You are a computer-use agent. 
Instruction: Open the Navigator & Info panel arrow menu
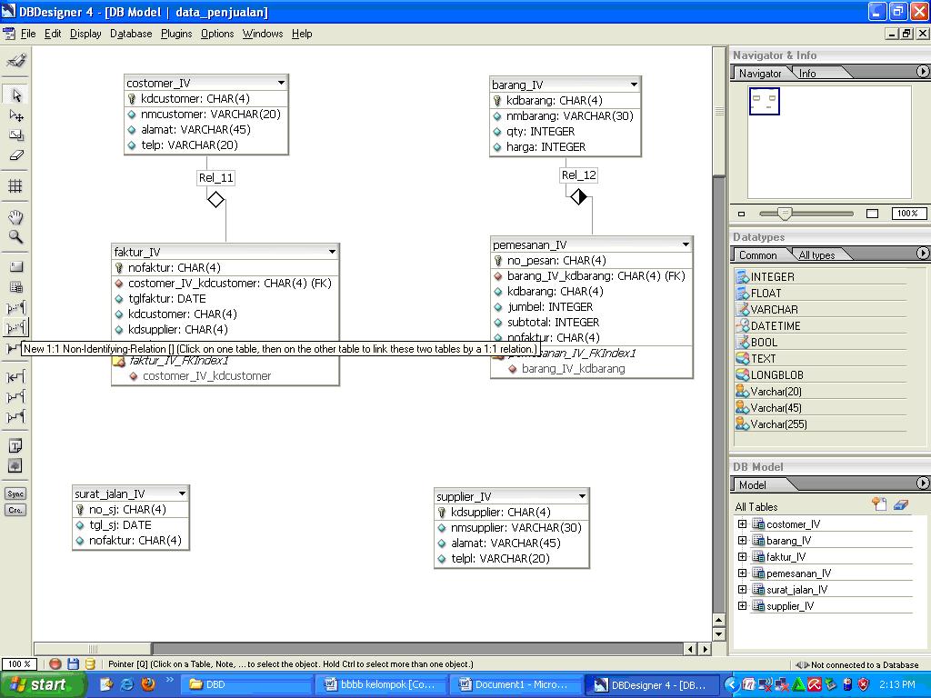tap(922, 71)
